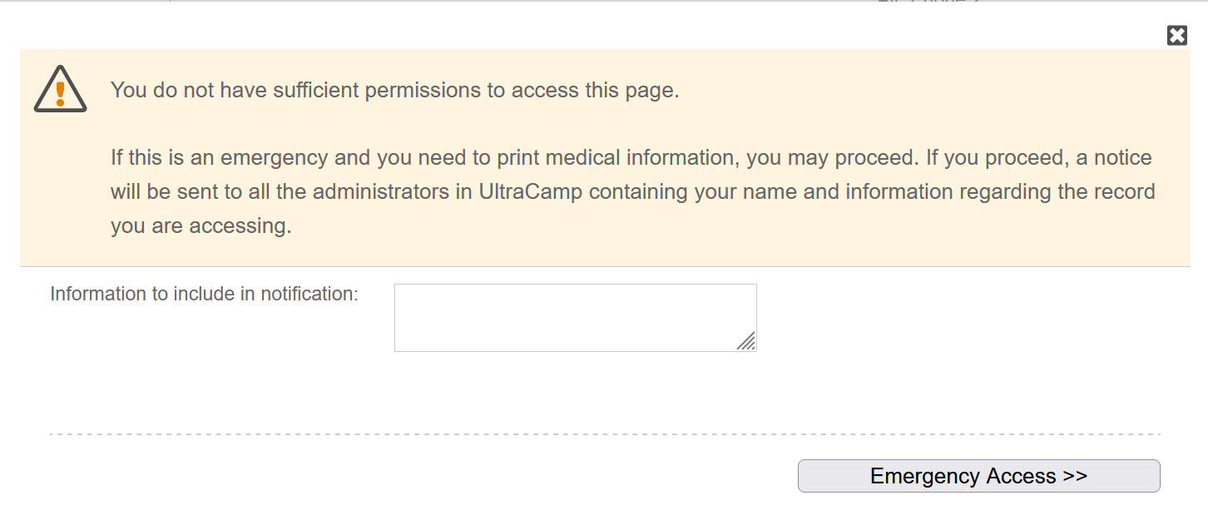The height and width of the screenshot is (530, 1208).
Task: Click the word 'UltraCamp' in the warning
Action: [530, 191]
